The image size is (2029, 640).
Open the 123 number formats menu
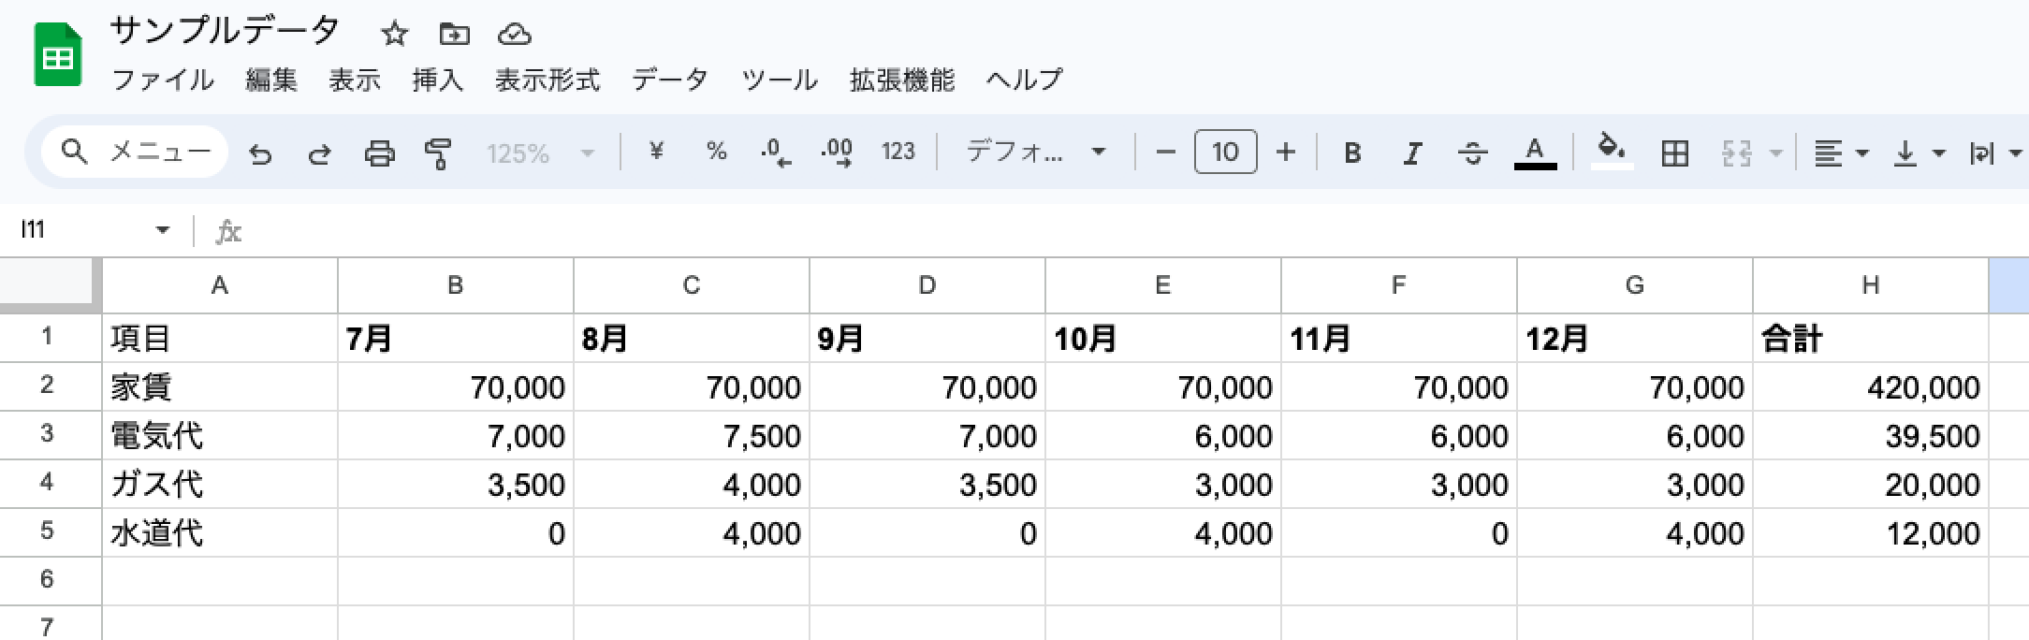(898, 152)
